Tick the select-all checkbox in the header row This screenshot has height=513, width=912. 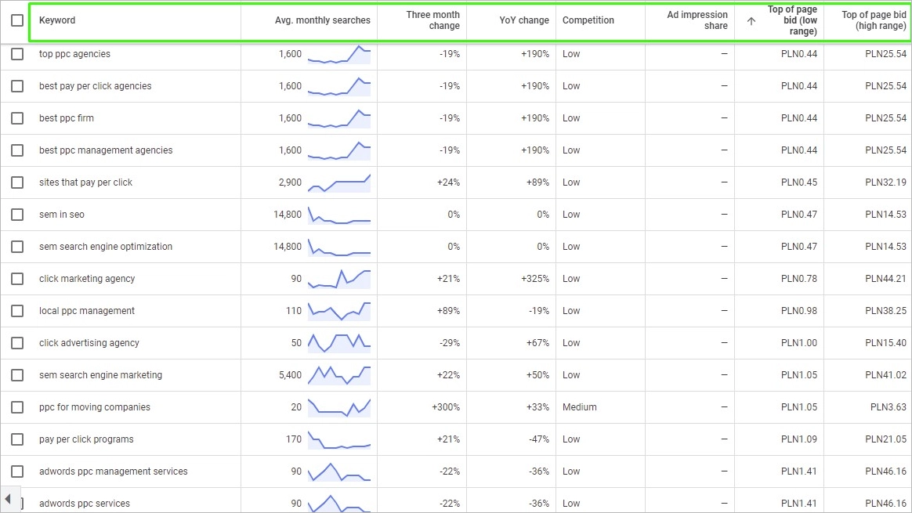[17, 20]
